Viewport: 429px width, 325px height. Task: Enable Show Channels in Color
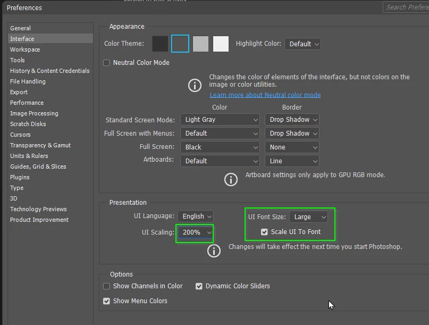point(106,286)
